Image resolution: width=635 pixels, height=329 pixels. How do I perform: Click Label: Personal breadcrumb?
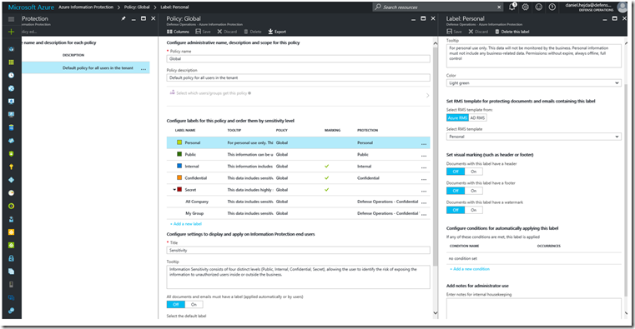[174, 7]
